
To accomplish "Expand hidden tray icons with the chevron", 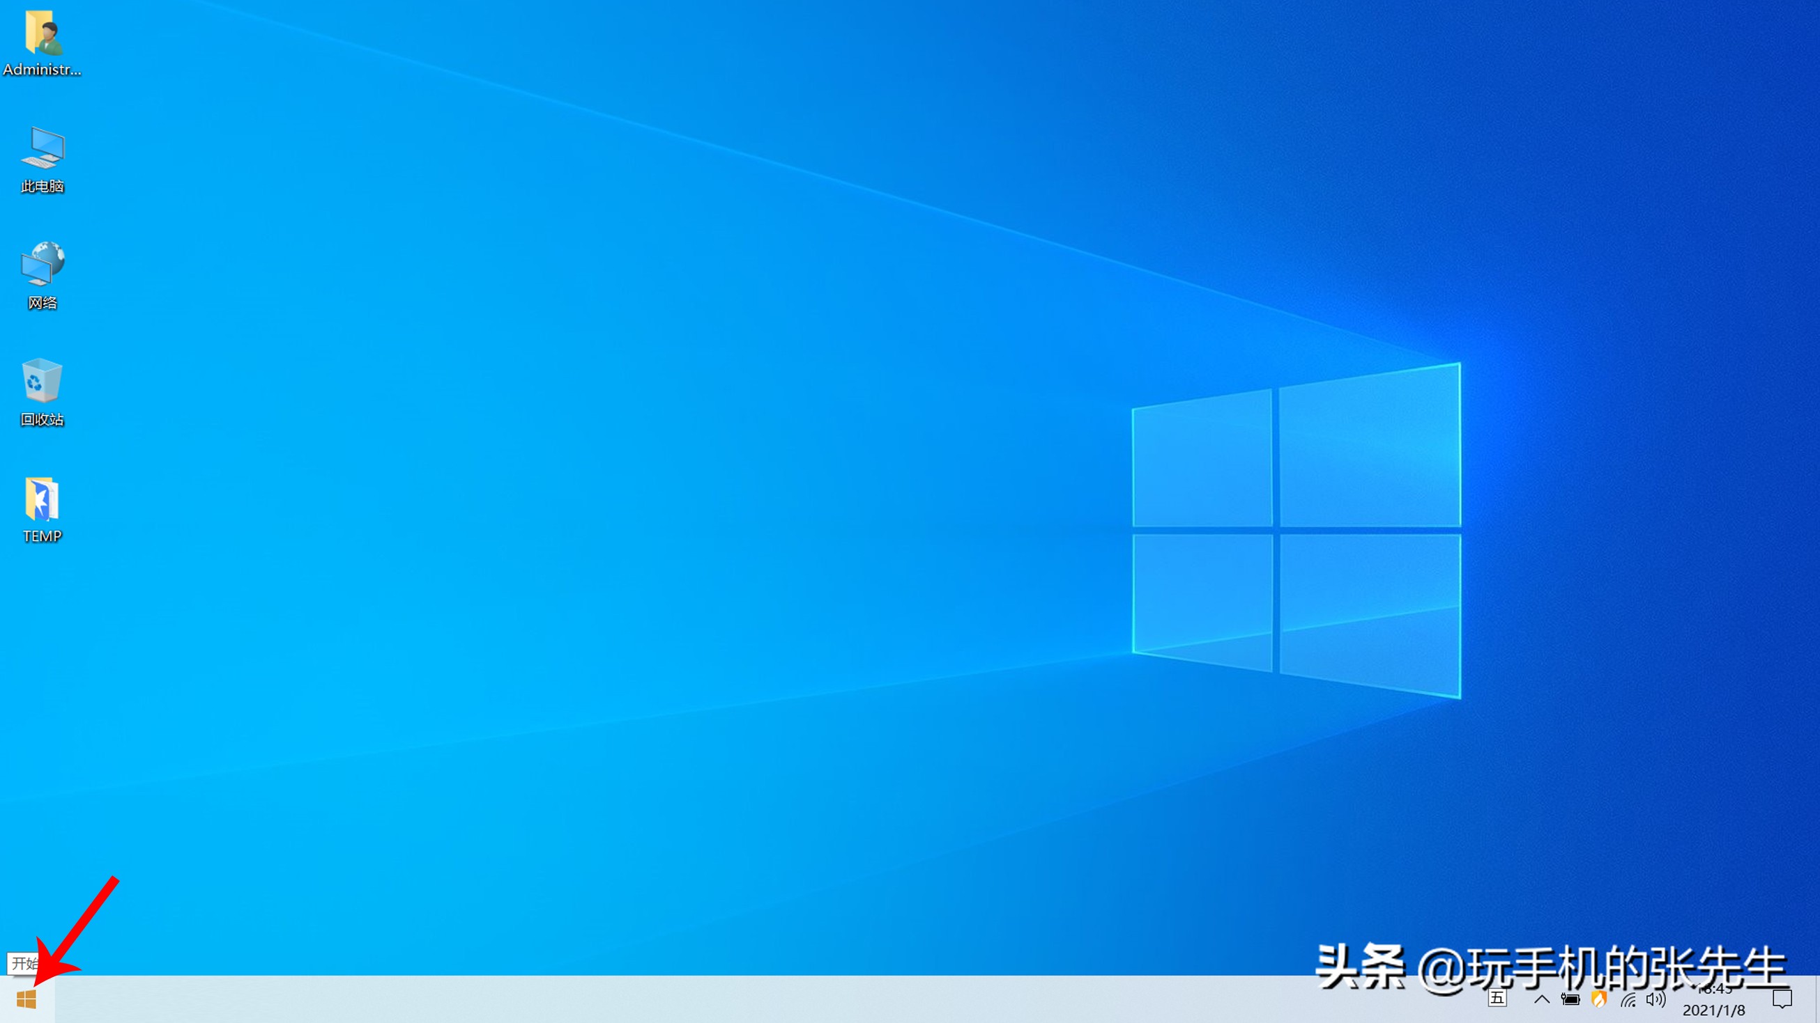I will point(1543,1001).
